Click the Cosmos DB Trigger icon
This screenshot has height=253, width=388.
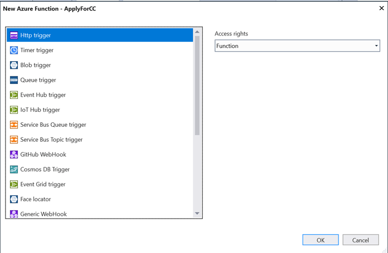pyautogui.click(x=14, y=170)
